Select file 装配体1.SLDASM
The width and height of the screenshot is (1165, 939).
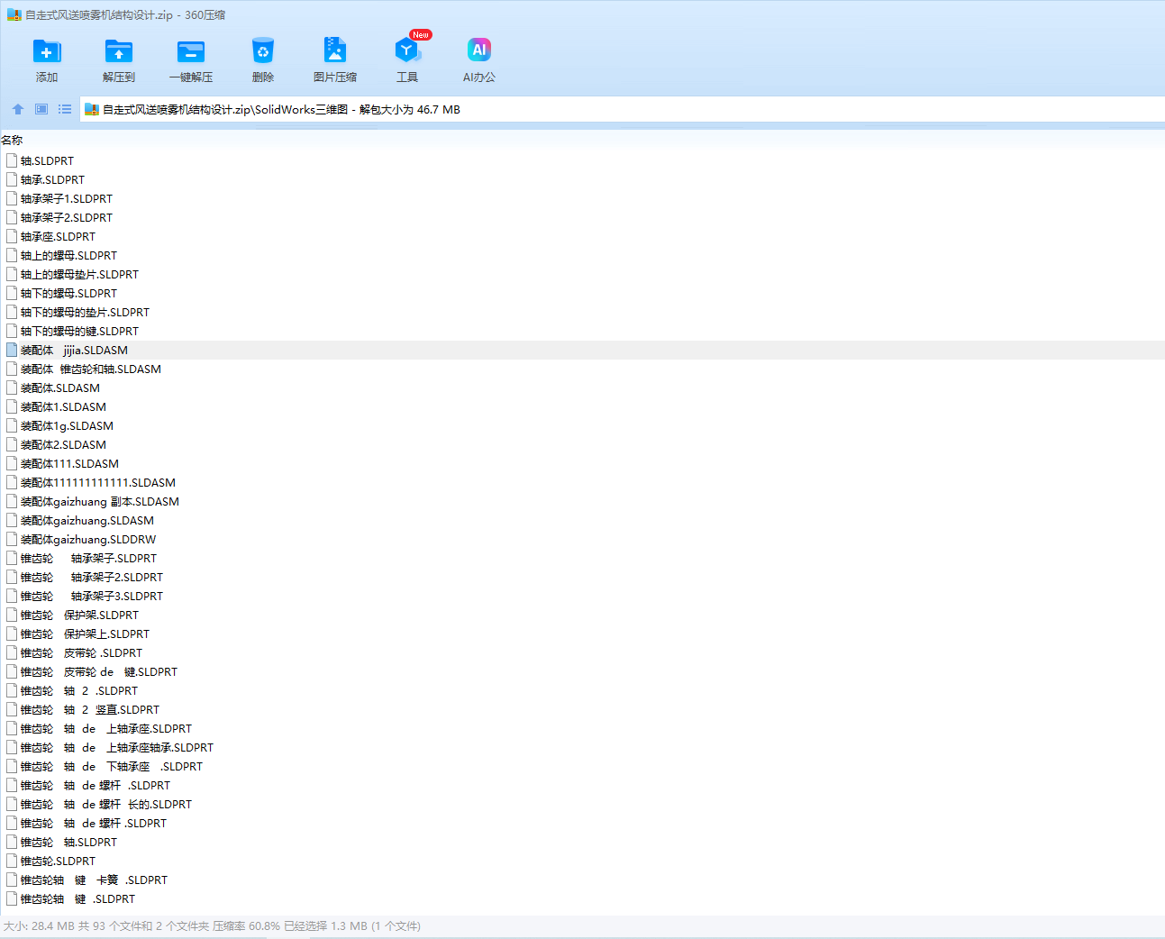(63, 406)
